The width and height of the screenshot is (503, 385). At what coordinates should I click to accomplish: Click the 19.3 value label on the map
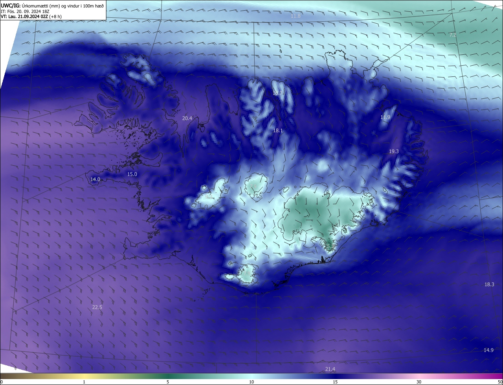coord(394,151)
